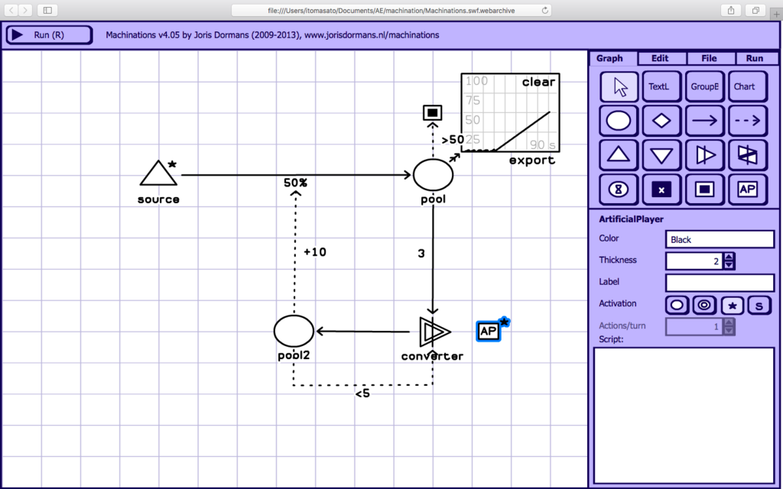Pick the Trader tool in the palette
Image resolution: width=783 pixels, height=489 pixels.
(748, 155)
